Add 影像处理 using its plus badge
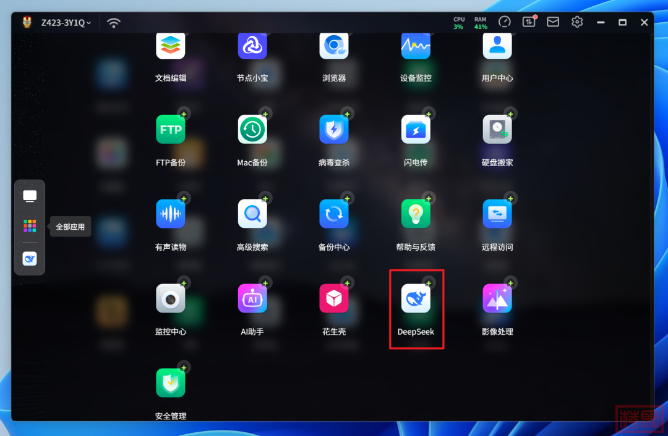This screenshot has height=436, width=668. click(510, 283)
